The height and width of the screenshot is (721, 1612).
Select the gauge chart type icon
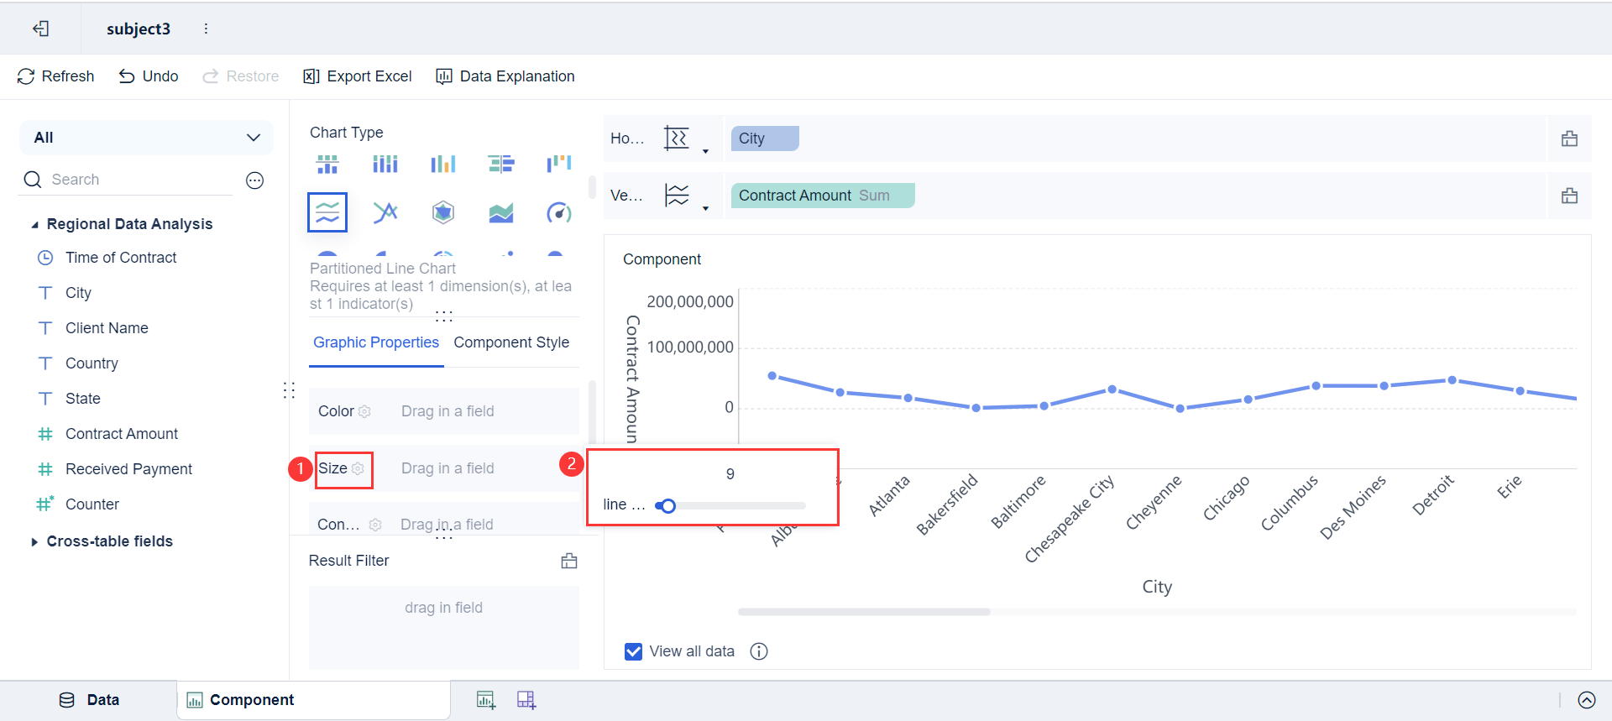(558, 212)
